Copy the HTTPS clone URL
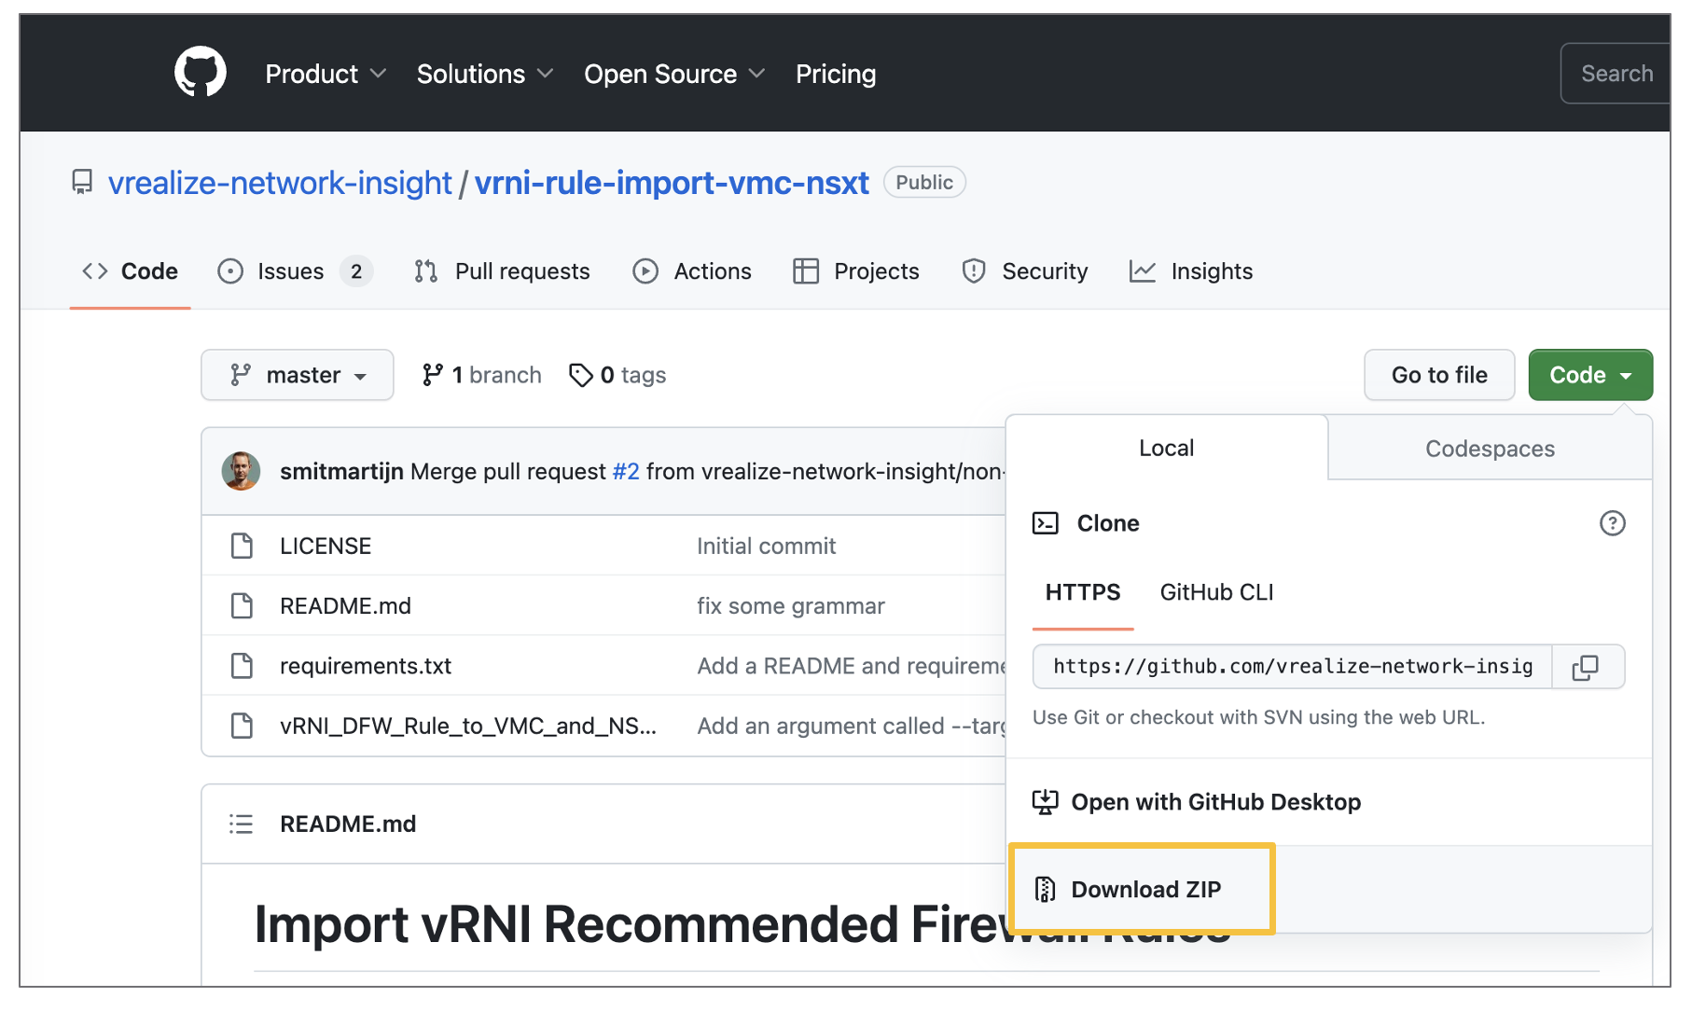This screenshot has width=1692, height=1011. (x=1586, y=667)
